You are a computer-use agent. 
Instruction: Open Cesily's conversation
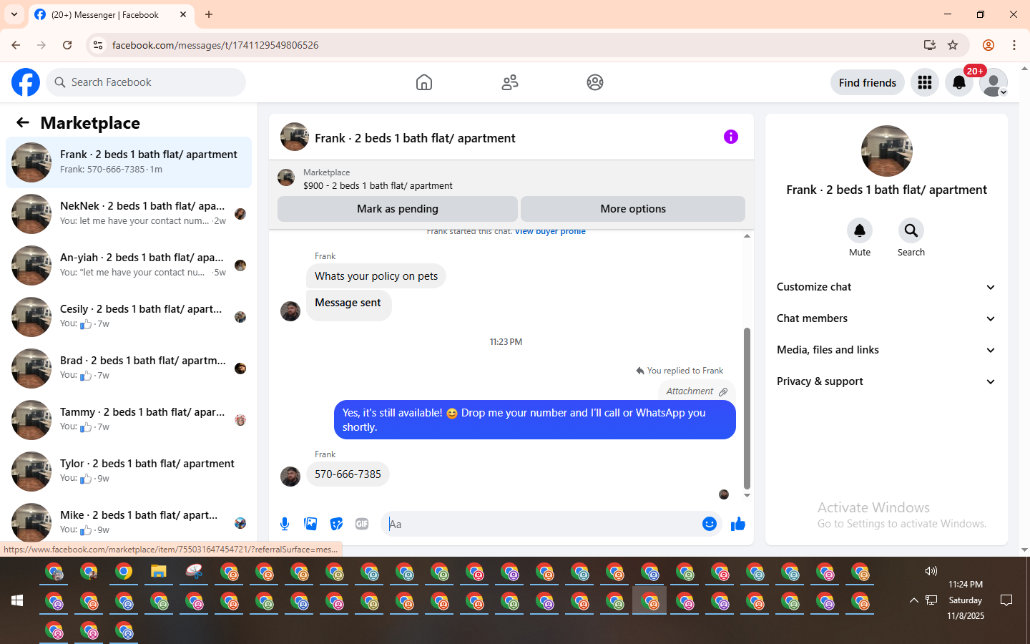coord(129,317)
